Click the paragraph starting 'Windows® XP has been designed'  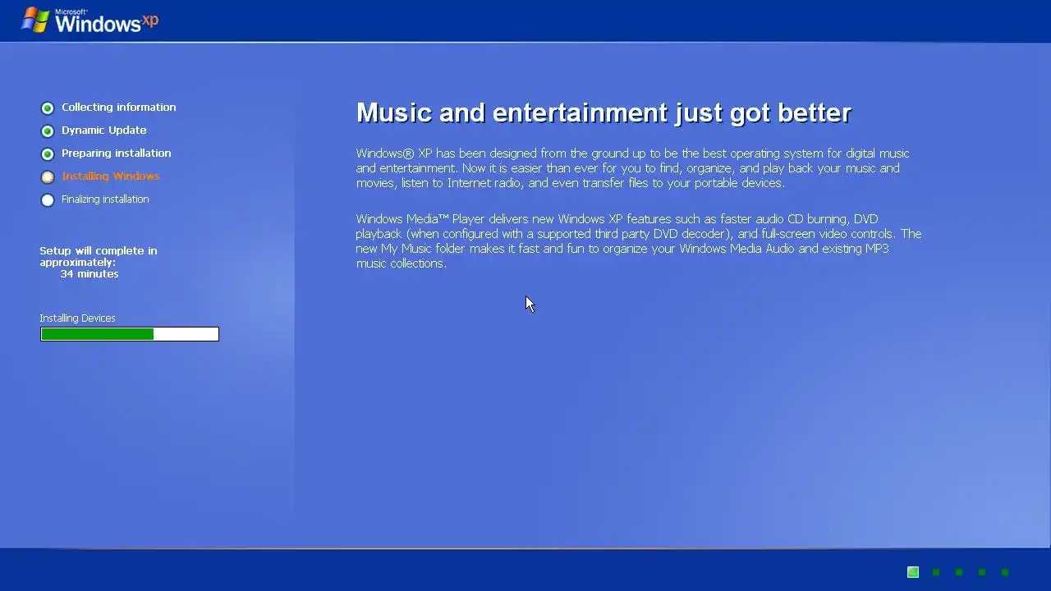[x=633, y=168]
